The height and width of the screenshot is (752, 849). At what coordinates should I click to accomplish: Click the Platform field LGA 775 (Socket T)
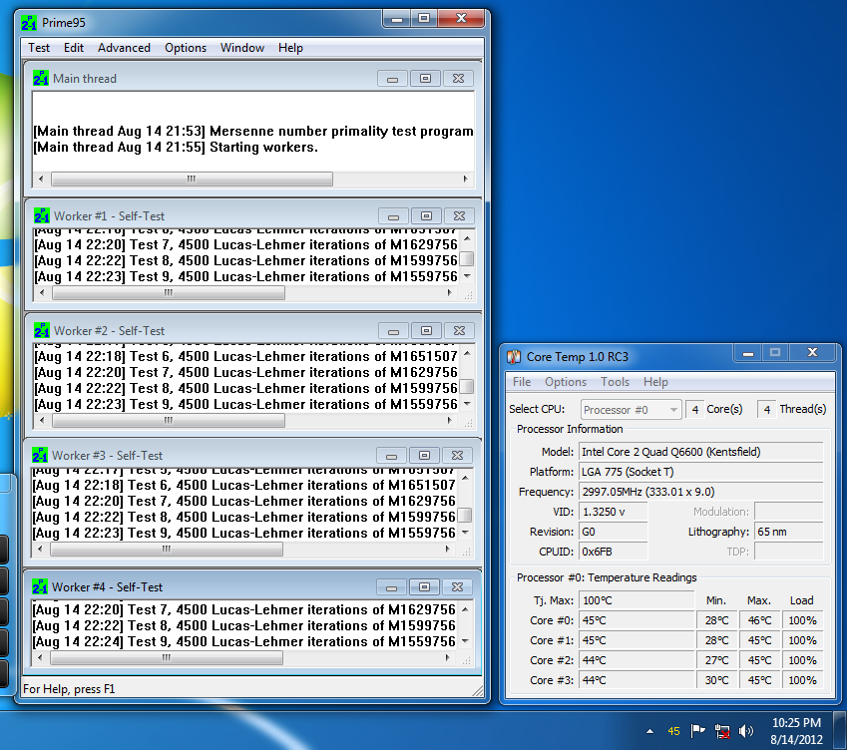point(701,472)
